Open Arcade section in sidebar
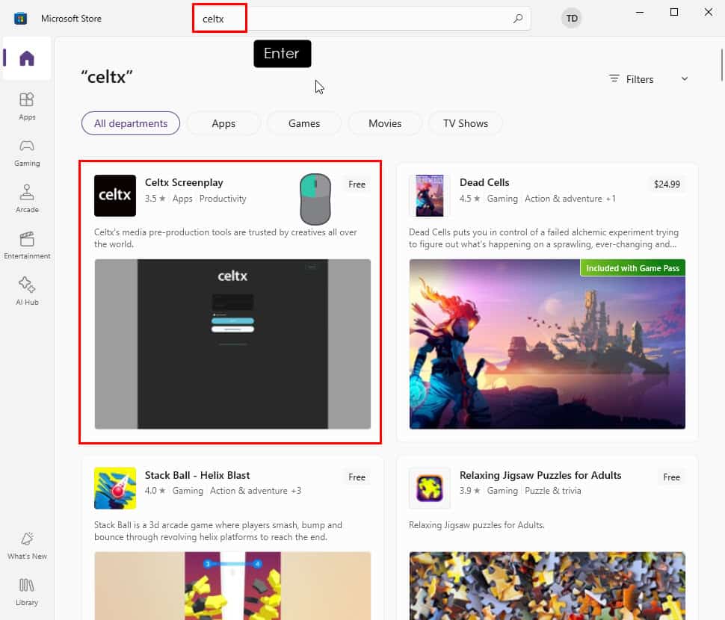Screen dimensions: 725x620 [27, 198]
